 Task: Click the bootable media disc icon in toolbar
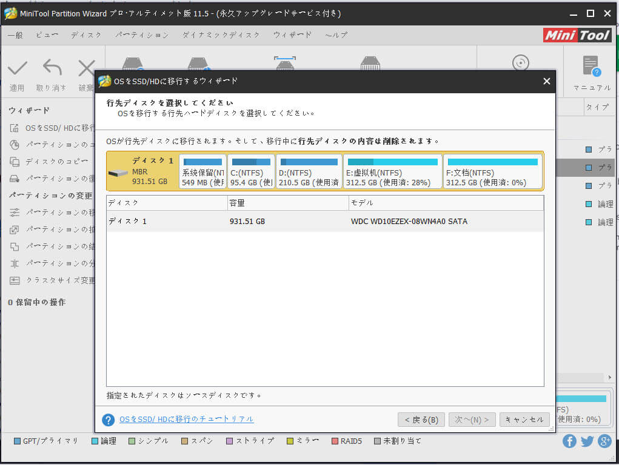(x=521, y=63)
